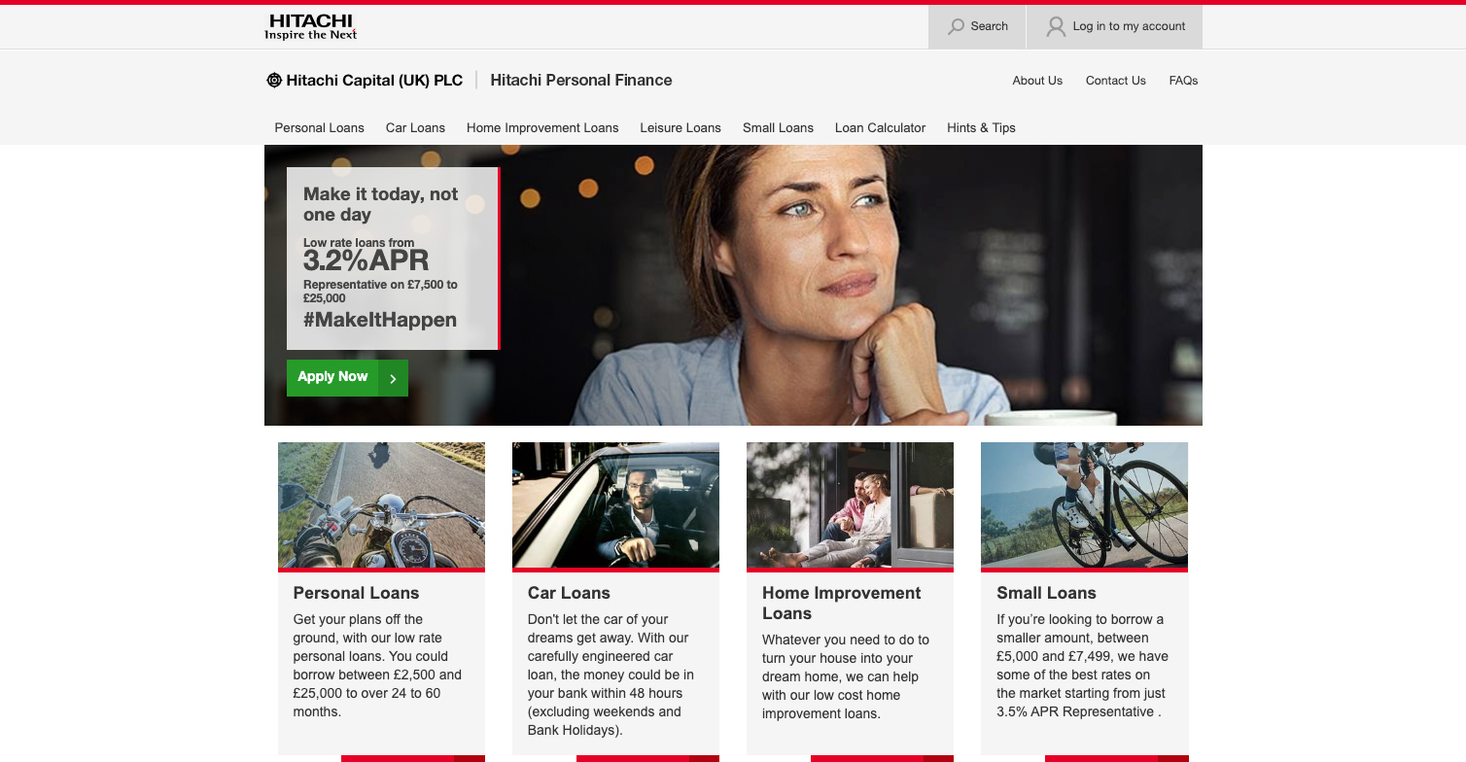The width and height of the screenshot is (1466, 762).
Task: Click the Home Improvement Loans card heading
Action: tap(841, 603)
